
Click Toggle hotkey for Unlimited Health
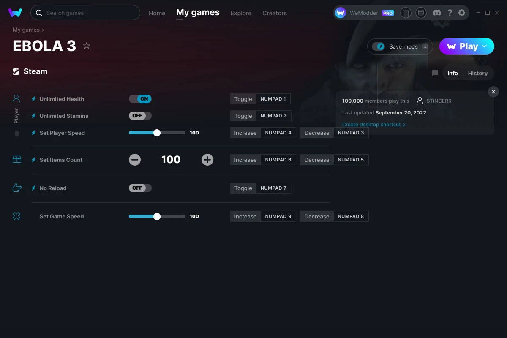[x=260, y=99]
